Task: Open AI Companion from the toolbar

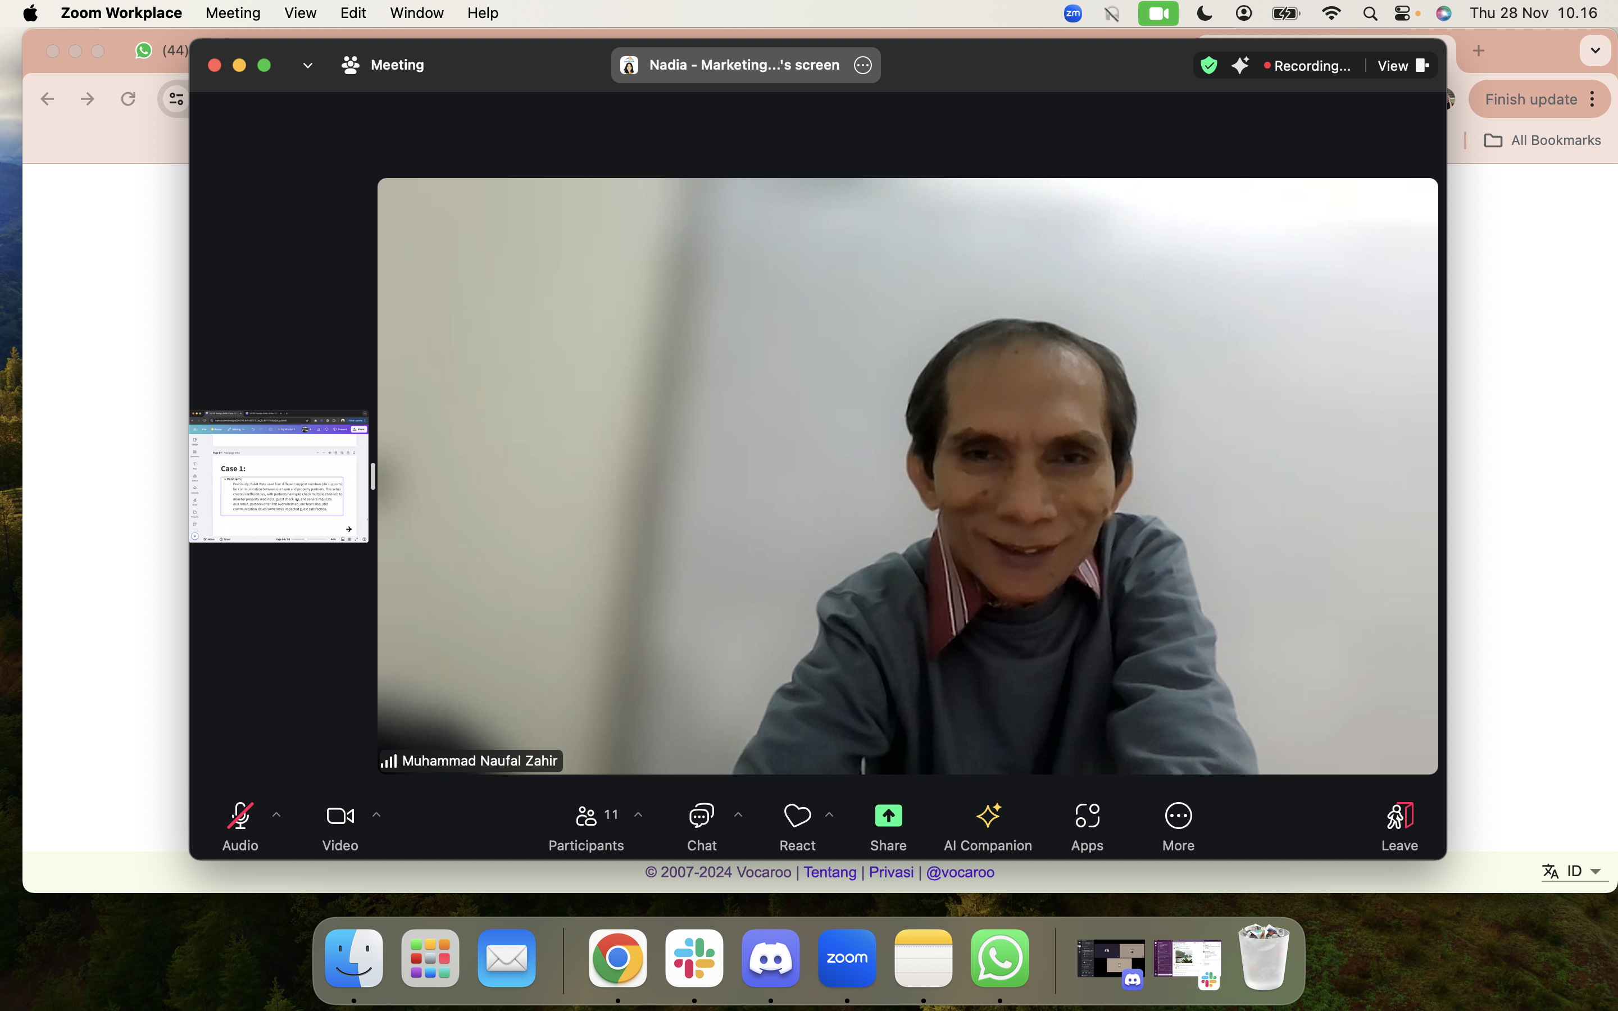Action: point(988,827)
